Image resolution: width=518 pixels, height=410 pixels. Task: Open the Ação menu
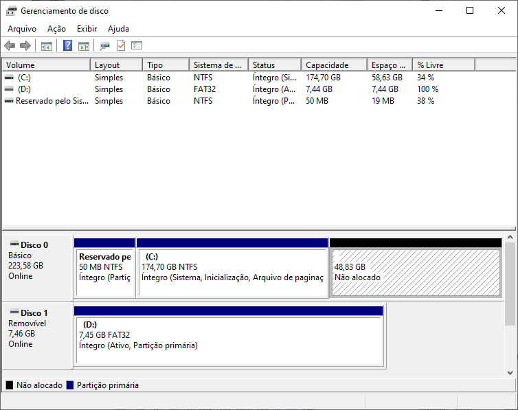(56, 29)
